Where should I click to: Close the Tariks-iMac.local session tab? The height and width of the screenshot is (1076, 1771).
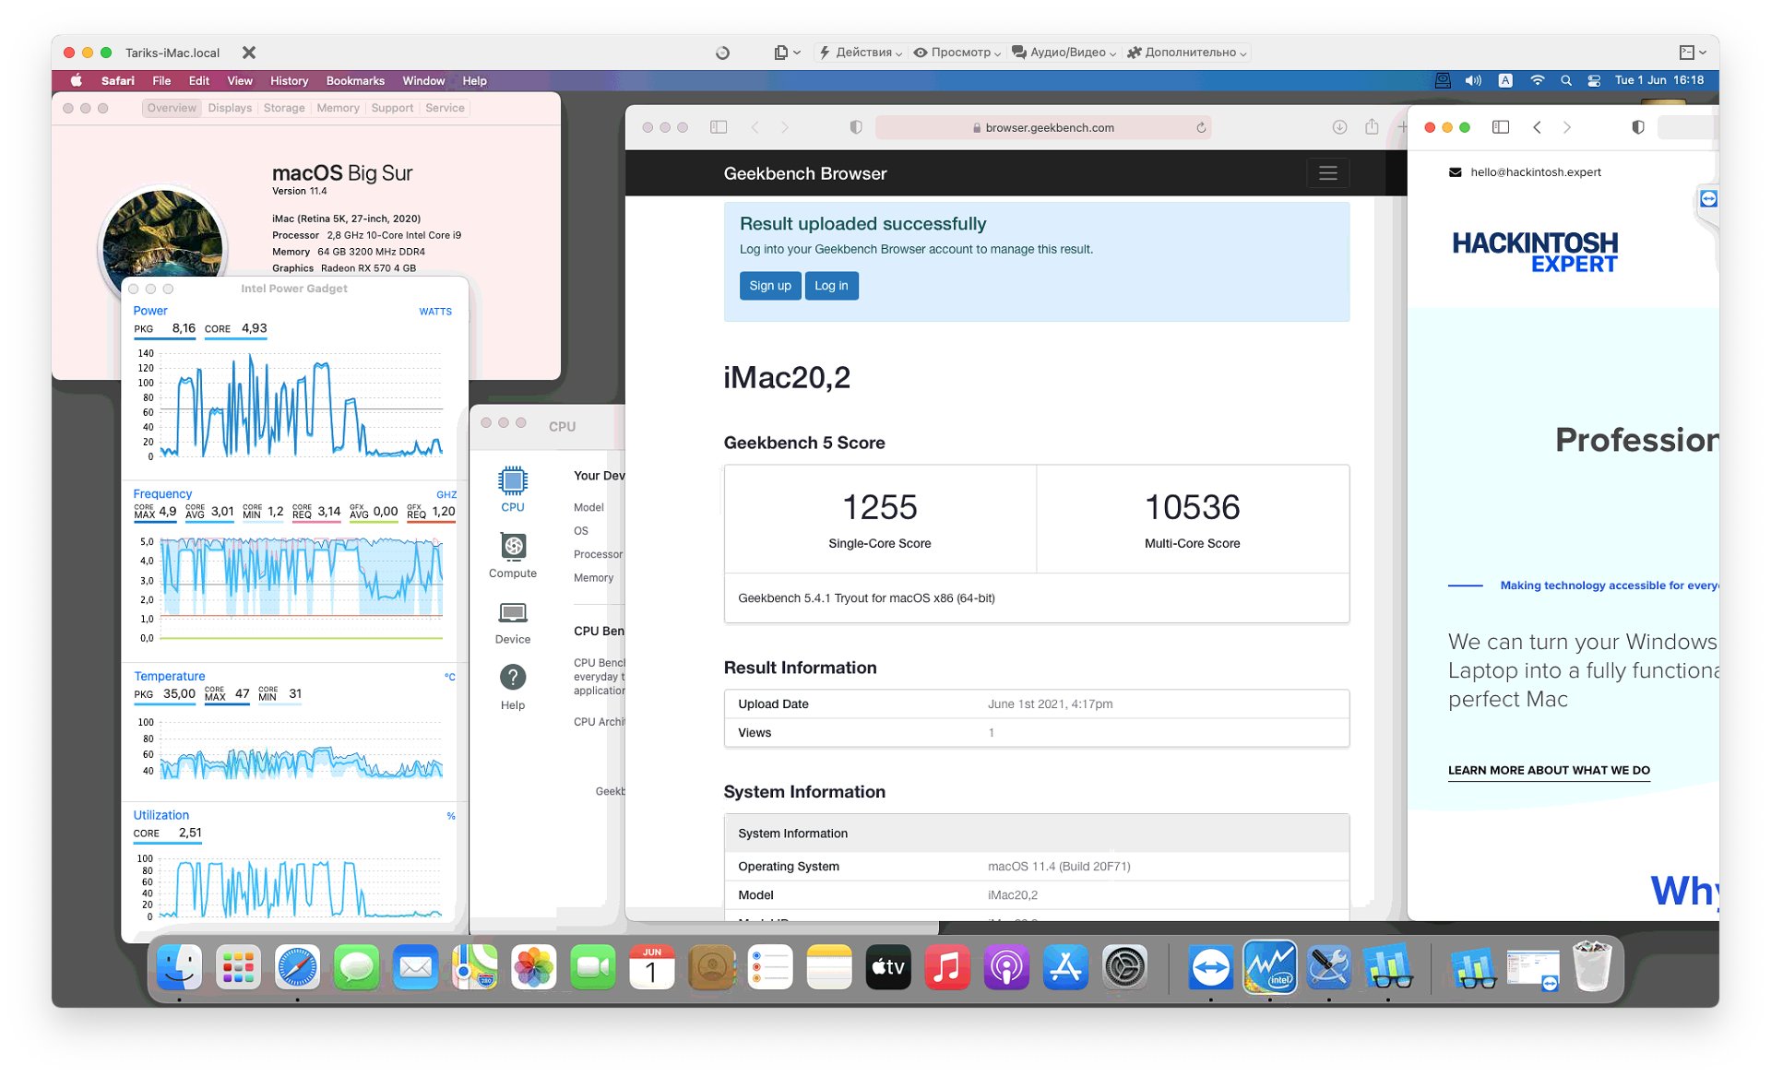tap(248, 53)
